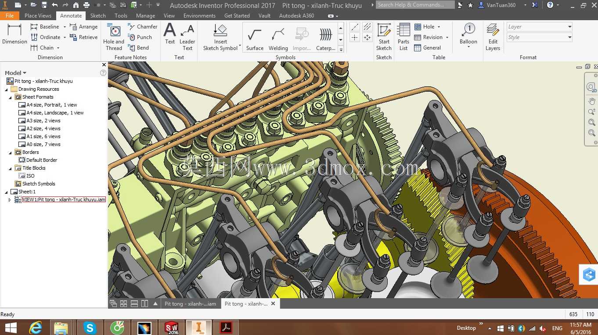This screenshot has height=335, width=598.
Task: Switch to the Place Views tab
Action: click(x=38, y=15)
